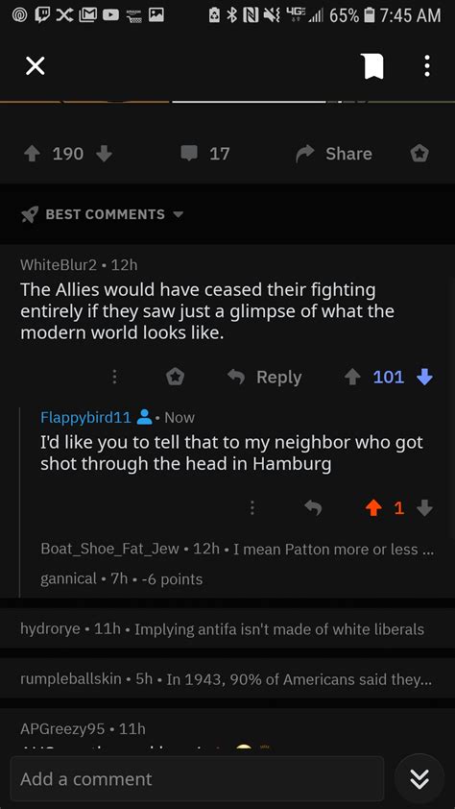Award WhiteBlur2's comment
455x809 pixels.
(175, 378)
